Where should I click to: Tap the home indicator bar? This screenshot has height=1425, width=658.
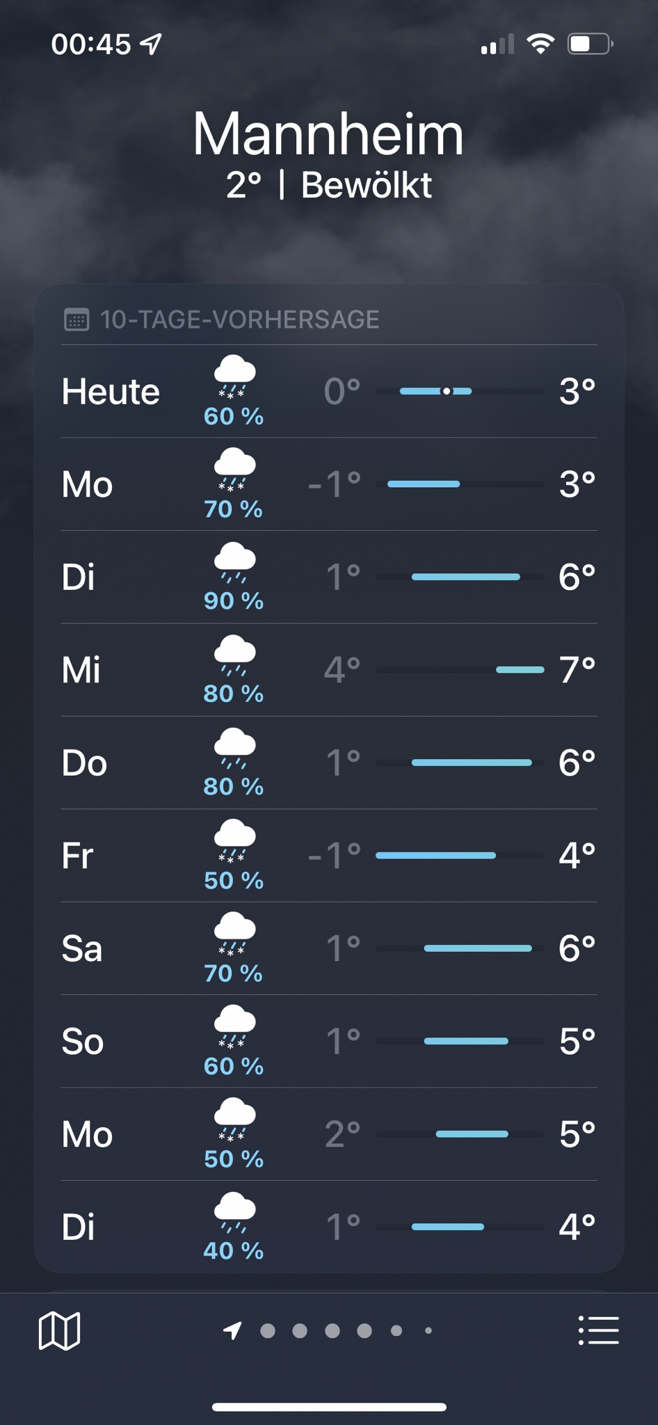(329, 1407)
